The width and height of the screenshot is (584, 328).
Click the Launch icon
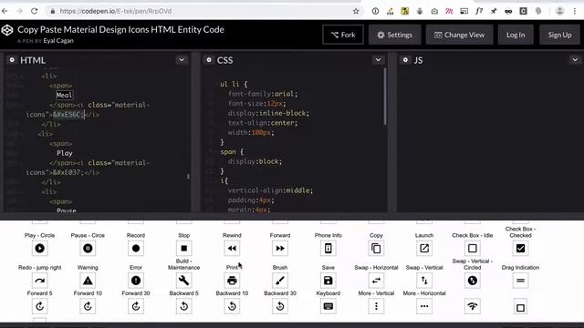pos(424,249)
